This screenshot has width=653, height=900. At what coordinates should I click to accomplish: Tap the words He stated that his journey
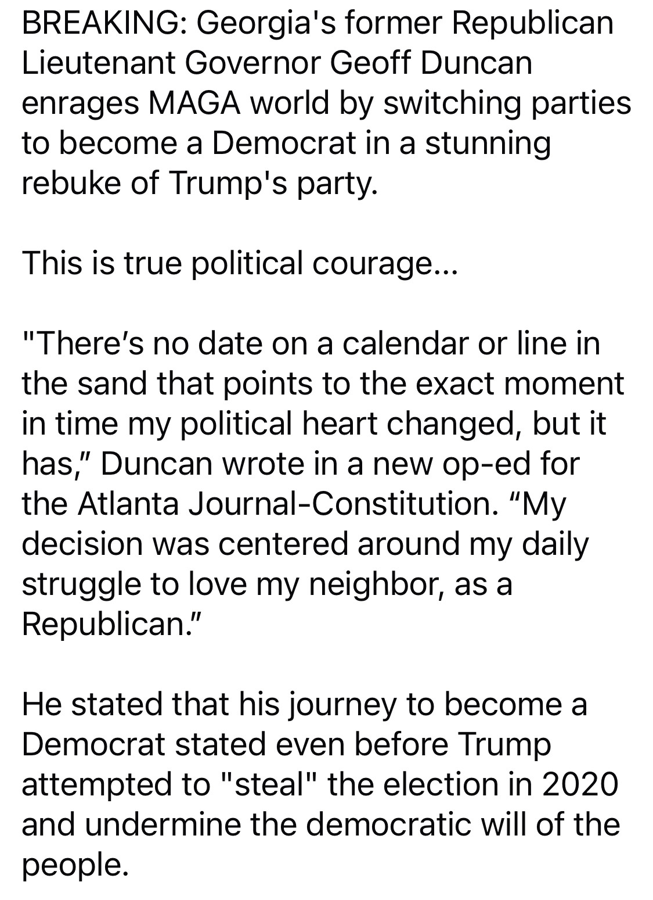(x=210, y=705)
